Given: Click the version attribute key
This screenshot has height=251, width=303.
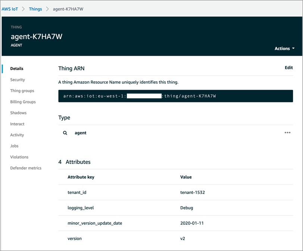Looking at the screenshot, I should pos(75,239).
